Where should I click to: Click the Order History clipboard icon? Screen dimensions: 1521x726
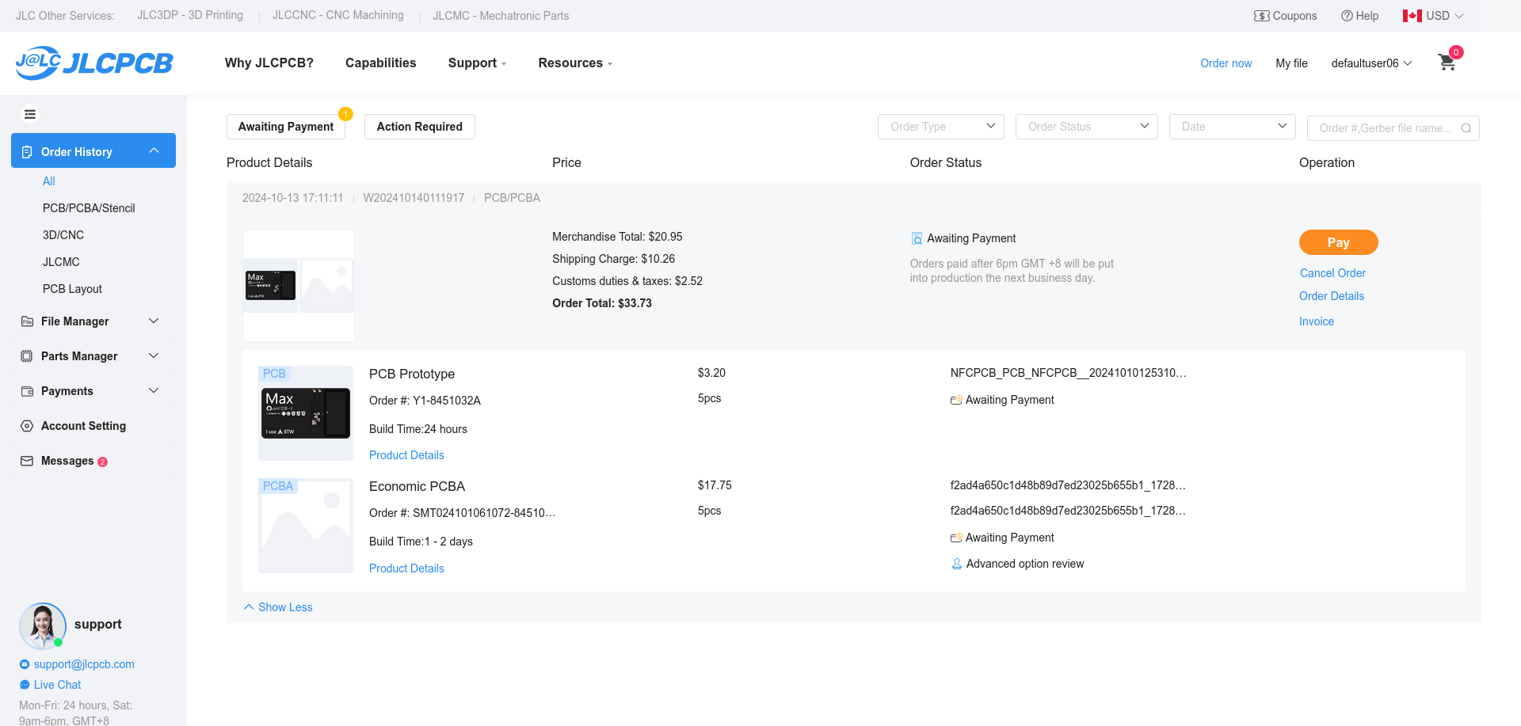[x=27, y=151]
